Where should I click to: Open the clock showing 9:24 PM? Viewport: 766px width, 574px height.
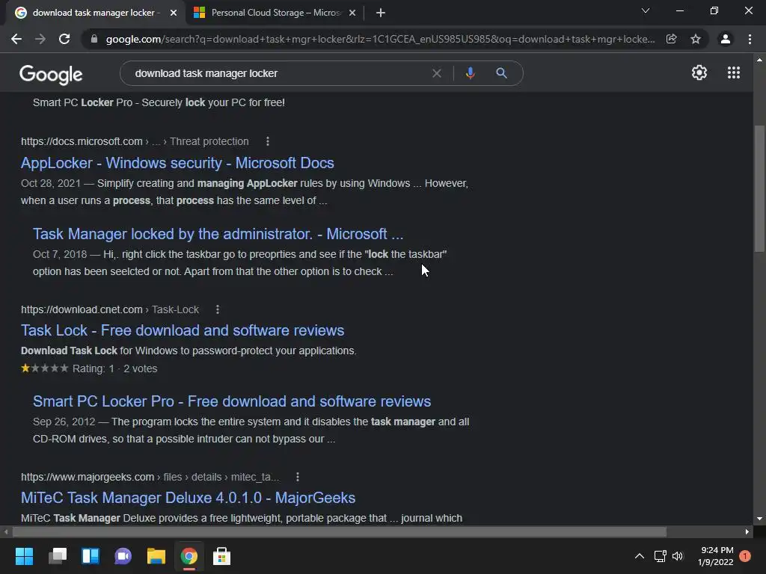(716, 556)
